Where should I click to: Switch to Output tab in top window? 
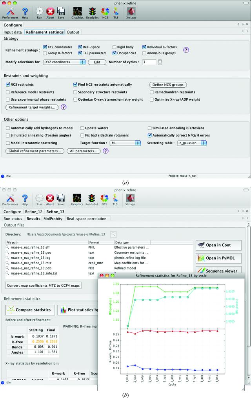coord(73,32)
